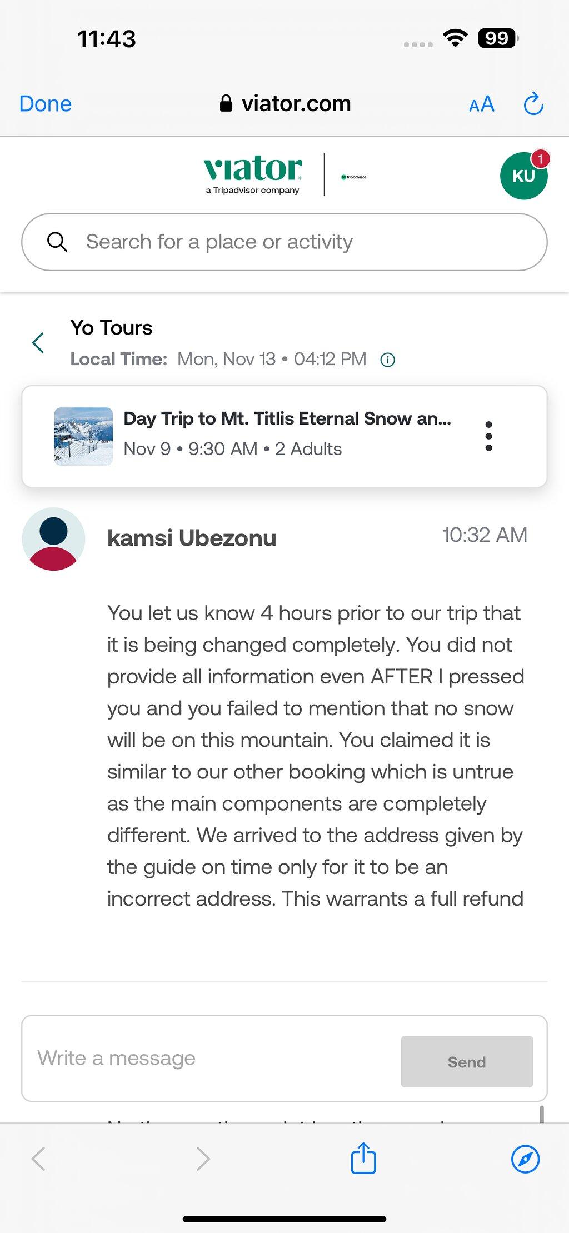Tap the browser forward arrow
The width and height of the screenshot is (569, 1233).
(x=203, y=1159)
